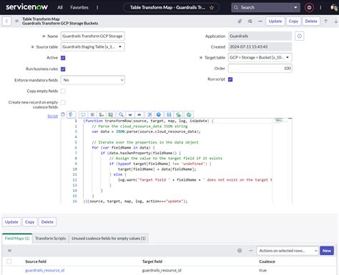Image resolution: width=339 pixels, height=275 pixels.
Task: Click the global Search box
Action: (261, 8)
